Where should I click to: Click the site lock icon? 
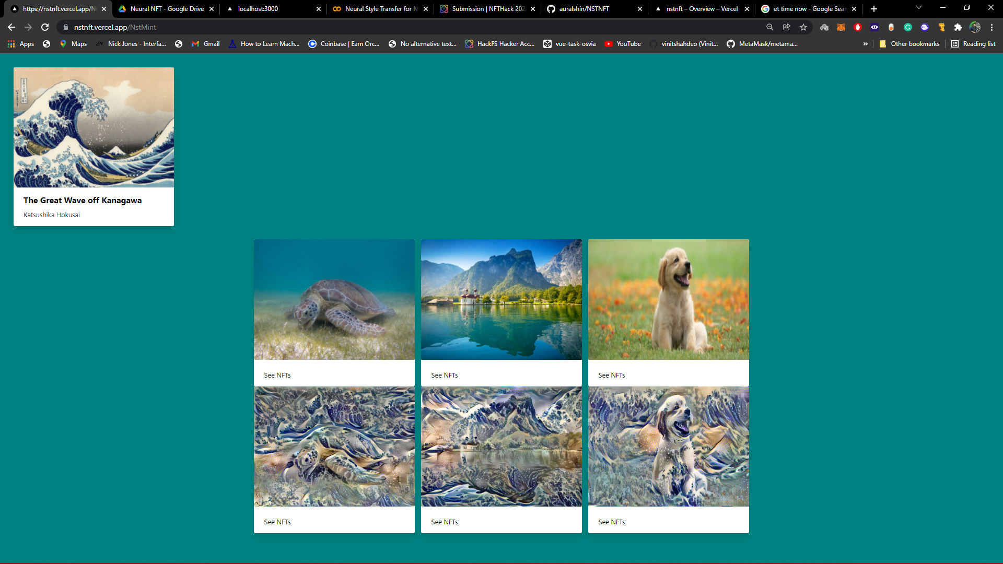coord(66,27)
